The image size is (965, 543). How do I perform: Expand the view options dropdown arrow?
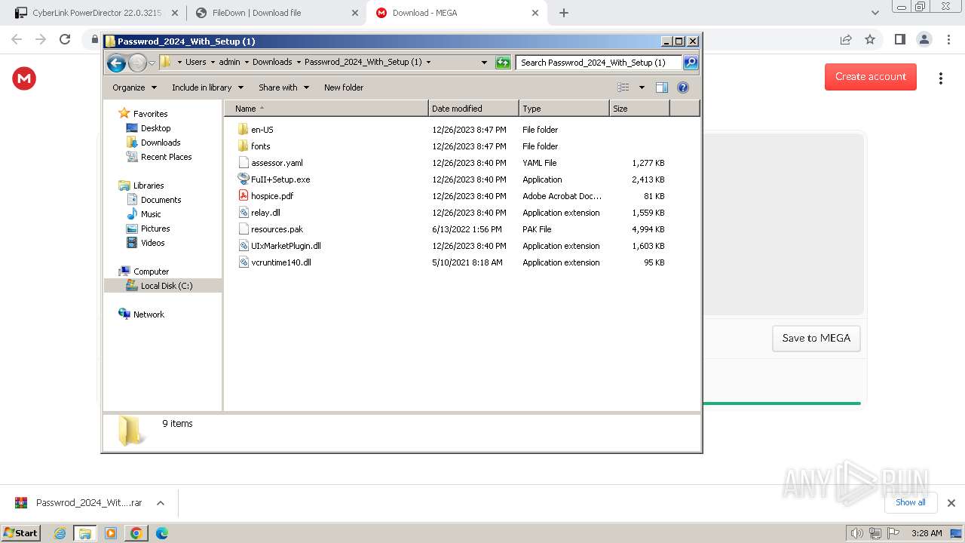[642, 87]
